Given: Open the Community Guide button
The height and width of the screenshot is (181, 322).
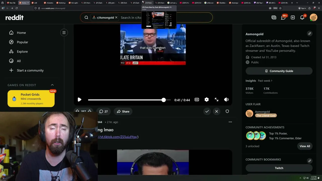Looking at the screenshot, I should 279,71.
